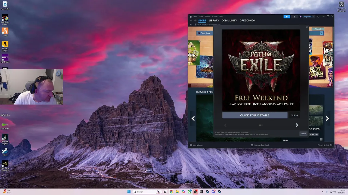Screen dimensions: 348x195
Task: Select the STORE tab
Action: point(202,21)
